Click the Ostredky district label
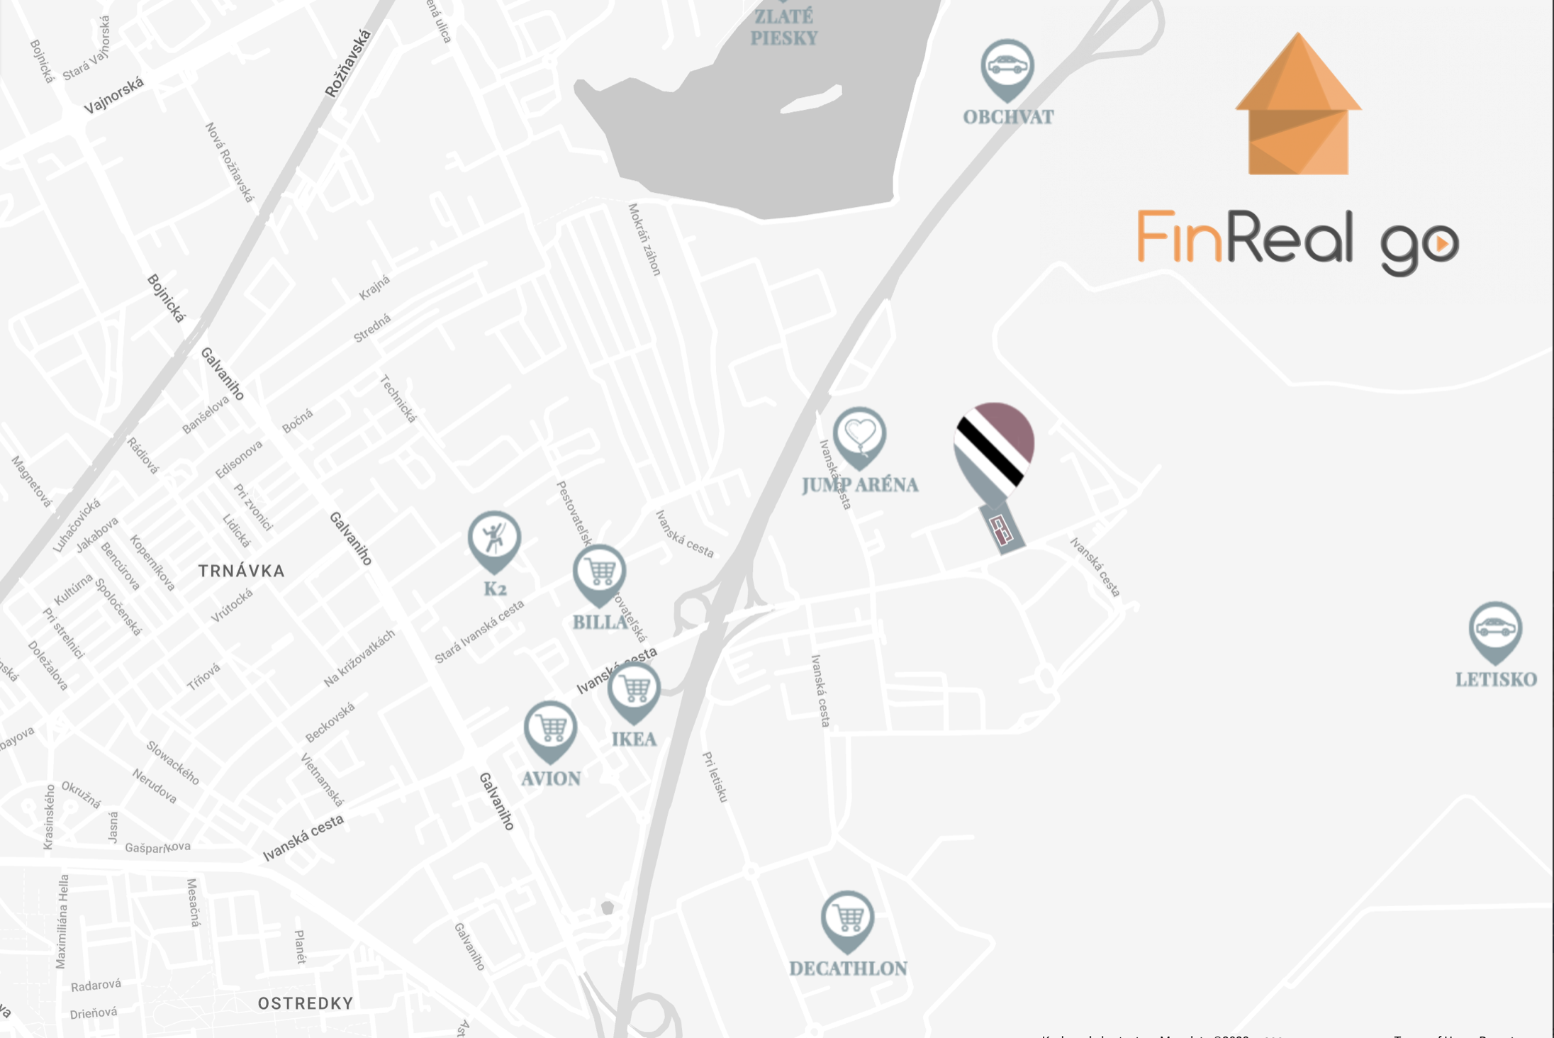This screenshot has height=1038, width=1554. point(306,1003)
